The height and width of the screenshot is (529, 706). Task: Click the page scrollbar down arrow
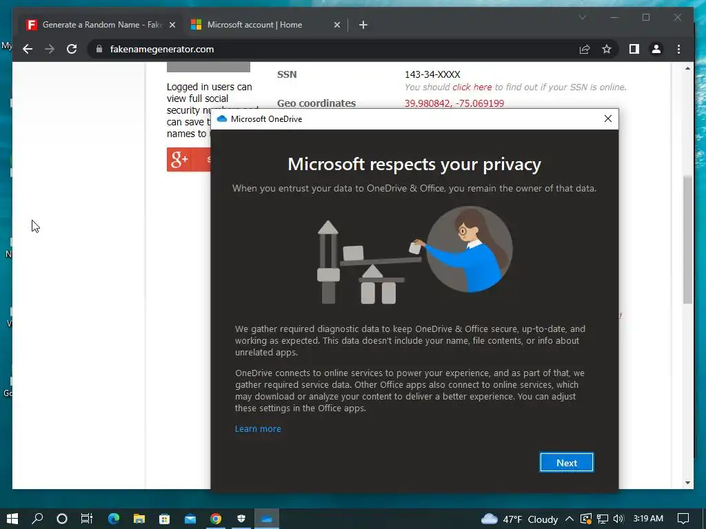click(x=687, y=483)
